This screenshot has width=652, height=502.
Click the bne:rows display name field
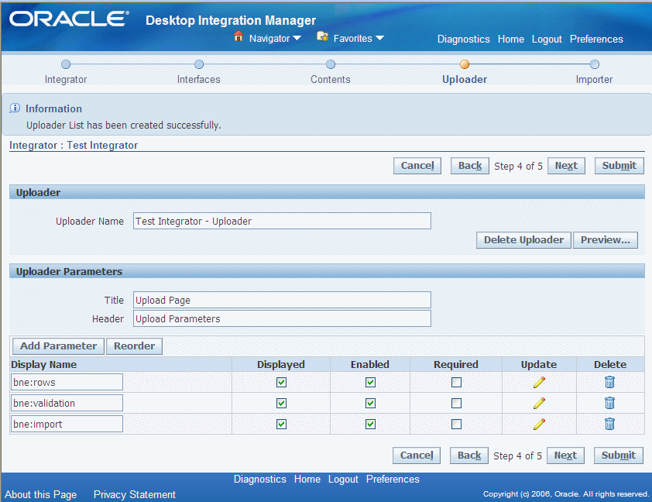click(67, 382)
